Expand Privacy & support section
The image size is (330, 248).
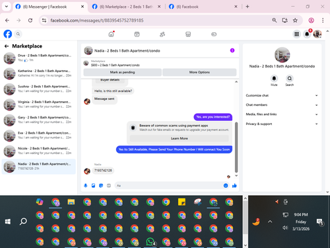point(282,124)
